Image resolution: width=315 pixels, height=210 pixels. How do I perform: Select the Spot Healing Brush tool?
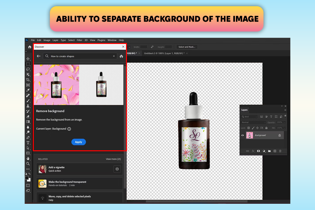coord(28,95)
